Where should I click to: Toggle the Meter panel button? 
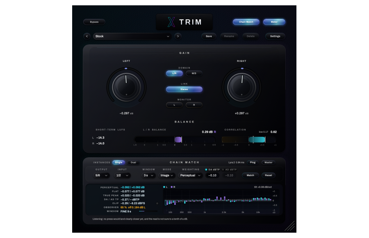point(274,22)
